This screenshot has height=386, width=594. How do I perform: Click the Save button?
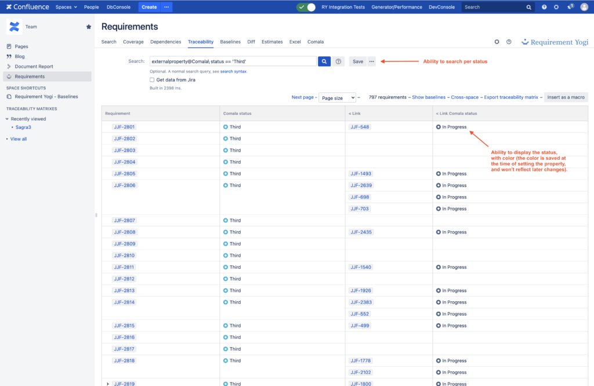(357, 60)
